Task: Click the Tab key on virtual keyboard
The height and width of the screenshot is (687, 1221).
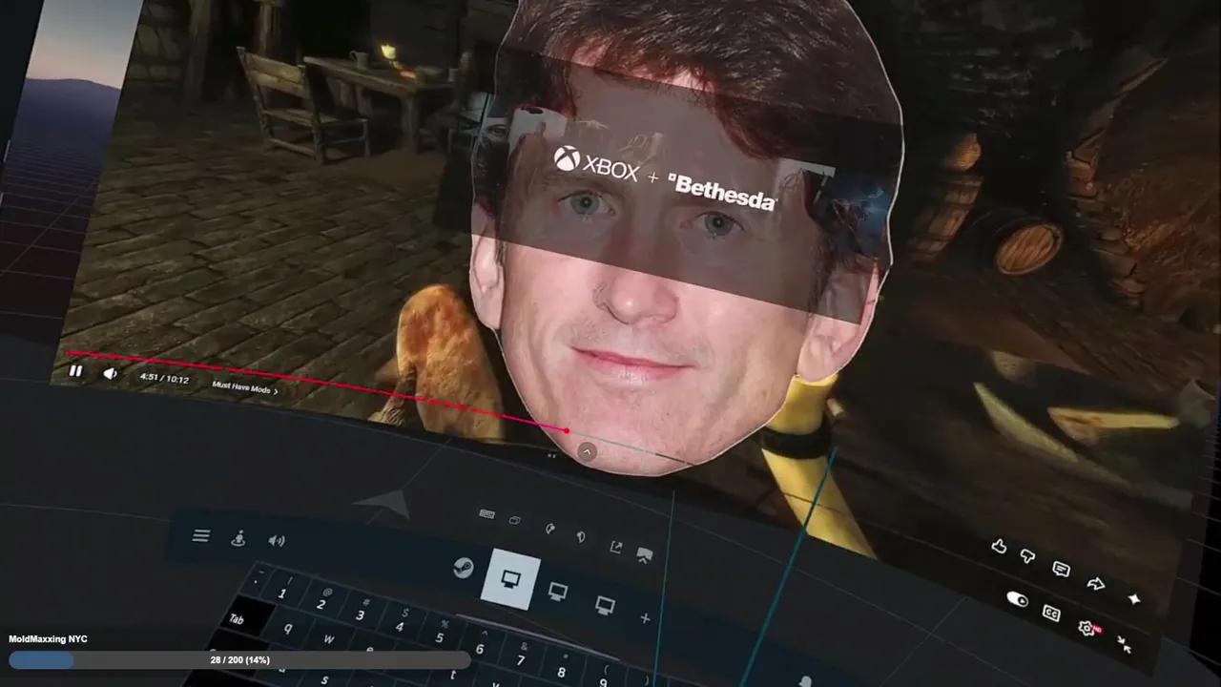Action: (x=237, y=619)
